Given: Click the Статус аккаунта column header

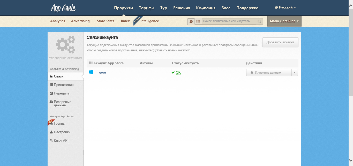Looking at the screenshot, I should click(185, 63).
